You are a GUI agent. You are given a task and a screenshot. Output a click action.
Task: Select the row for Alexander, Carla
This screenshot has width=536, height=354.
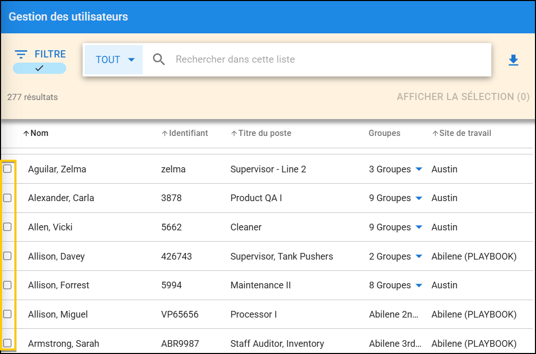click(x=8, y=198)
